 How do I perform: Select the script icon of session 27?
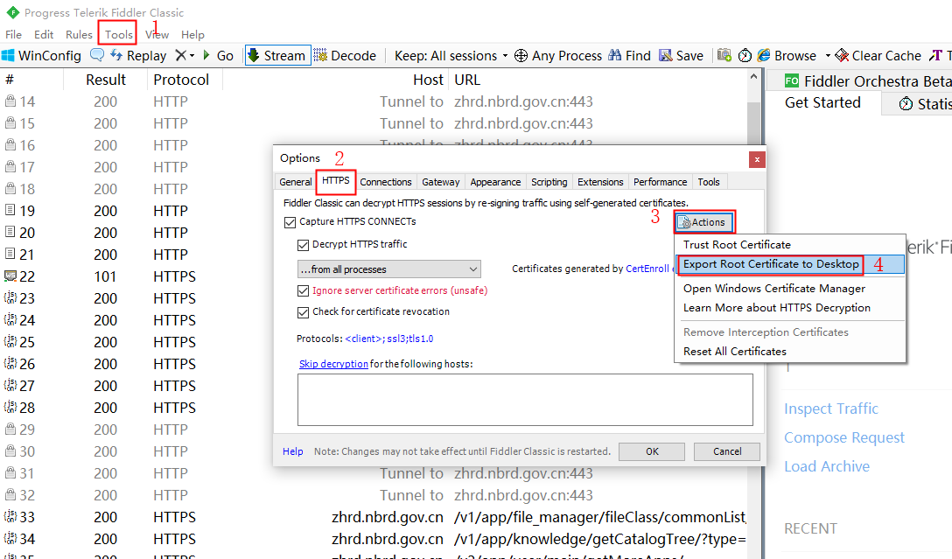tap(10, 385)
